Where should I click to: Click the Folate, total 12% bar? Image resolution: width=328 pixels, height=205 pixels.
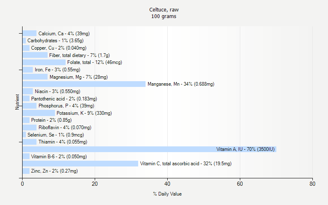point(44,62)
